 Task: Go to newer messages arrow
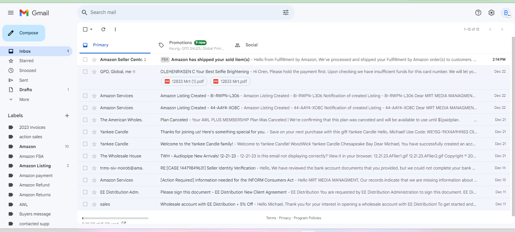pyautogui.click(x=490, y=29)
